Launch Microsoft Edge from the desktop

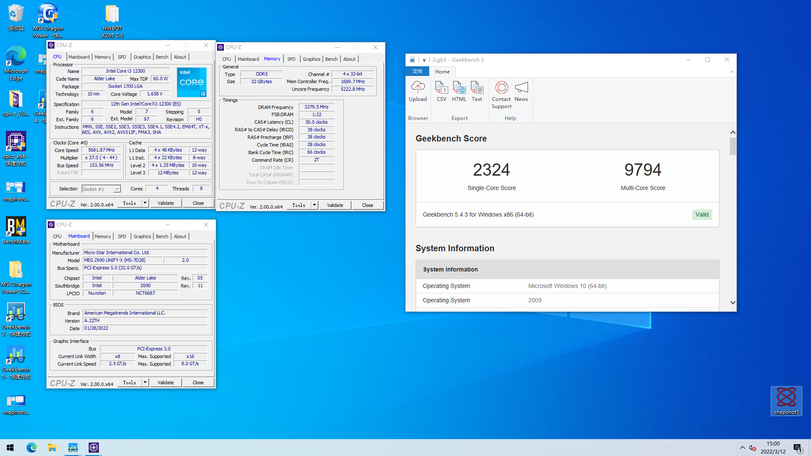pos(16,63)
